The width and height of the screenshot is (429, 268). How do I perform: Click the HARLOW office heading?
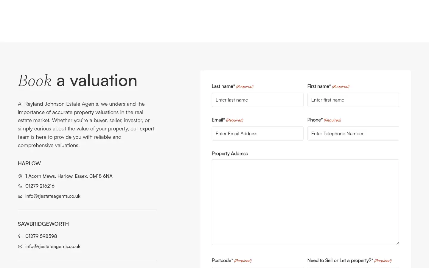coord(29,163)
